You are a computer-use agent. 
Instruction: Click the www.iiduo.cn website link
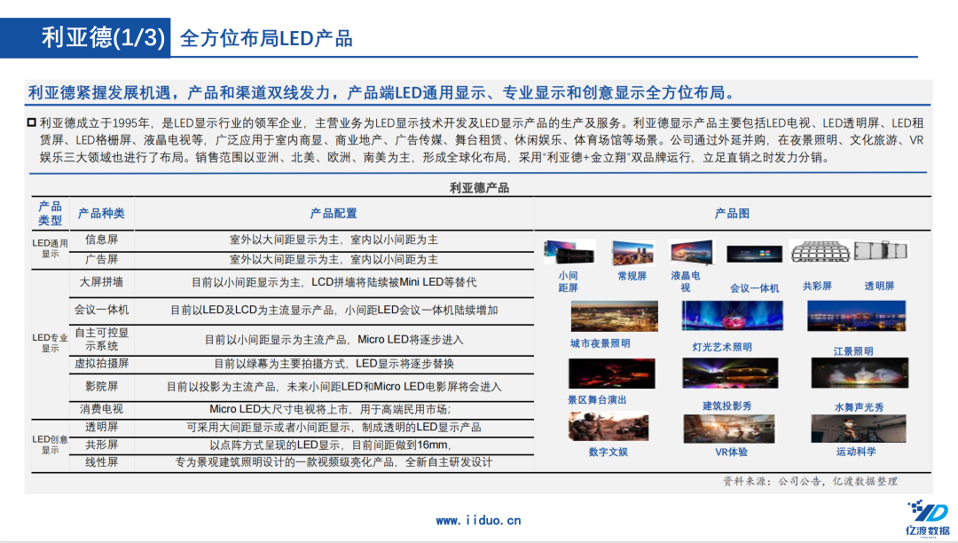pyautogui.click(x=478, y=521)
